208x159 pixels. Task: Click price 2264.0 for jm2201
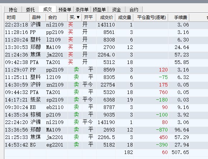tap(106, 55)
